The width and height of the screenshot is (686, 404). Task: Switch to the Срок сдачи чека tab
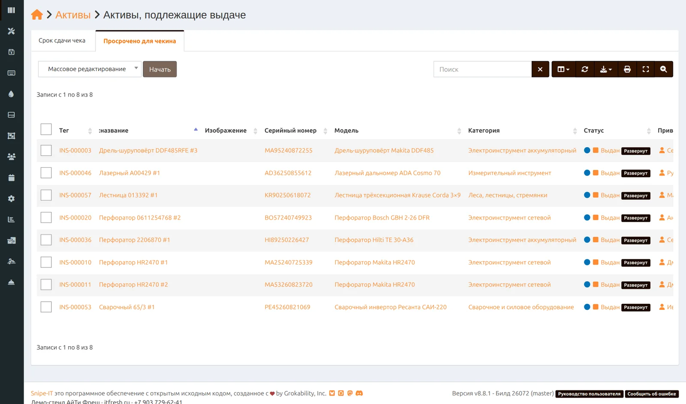[62, 41]
